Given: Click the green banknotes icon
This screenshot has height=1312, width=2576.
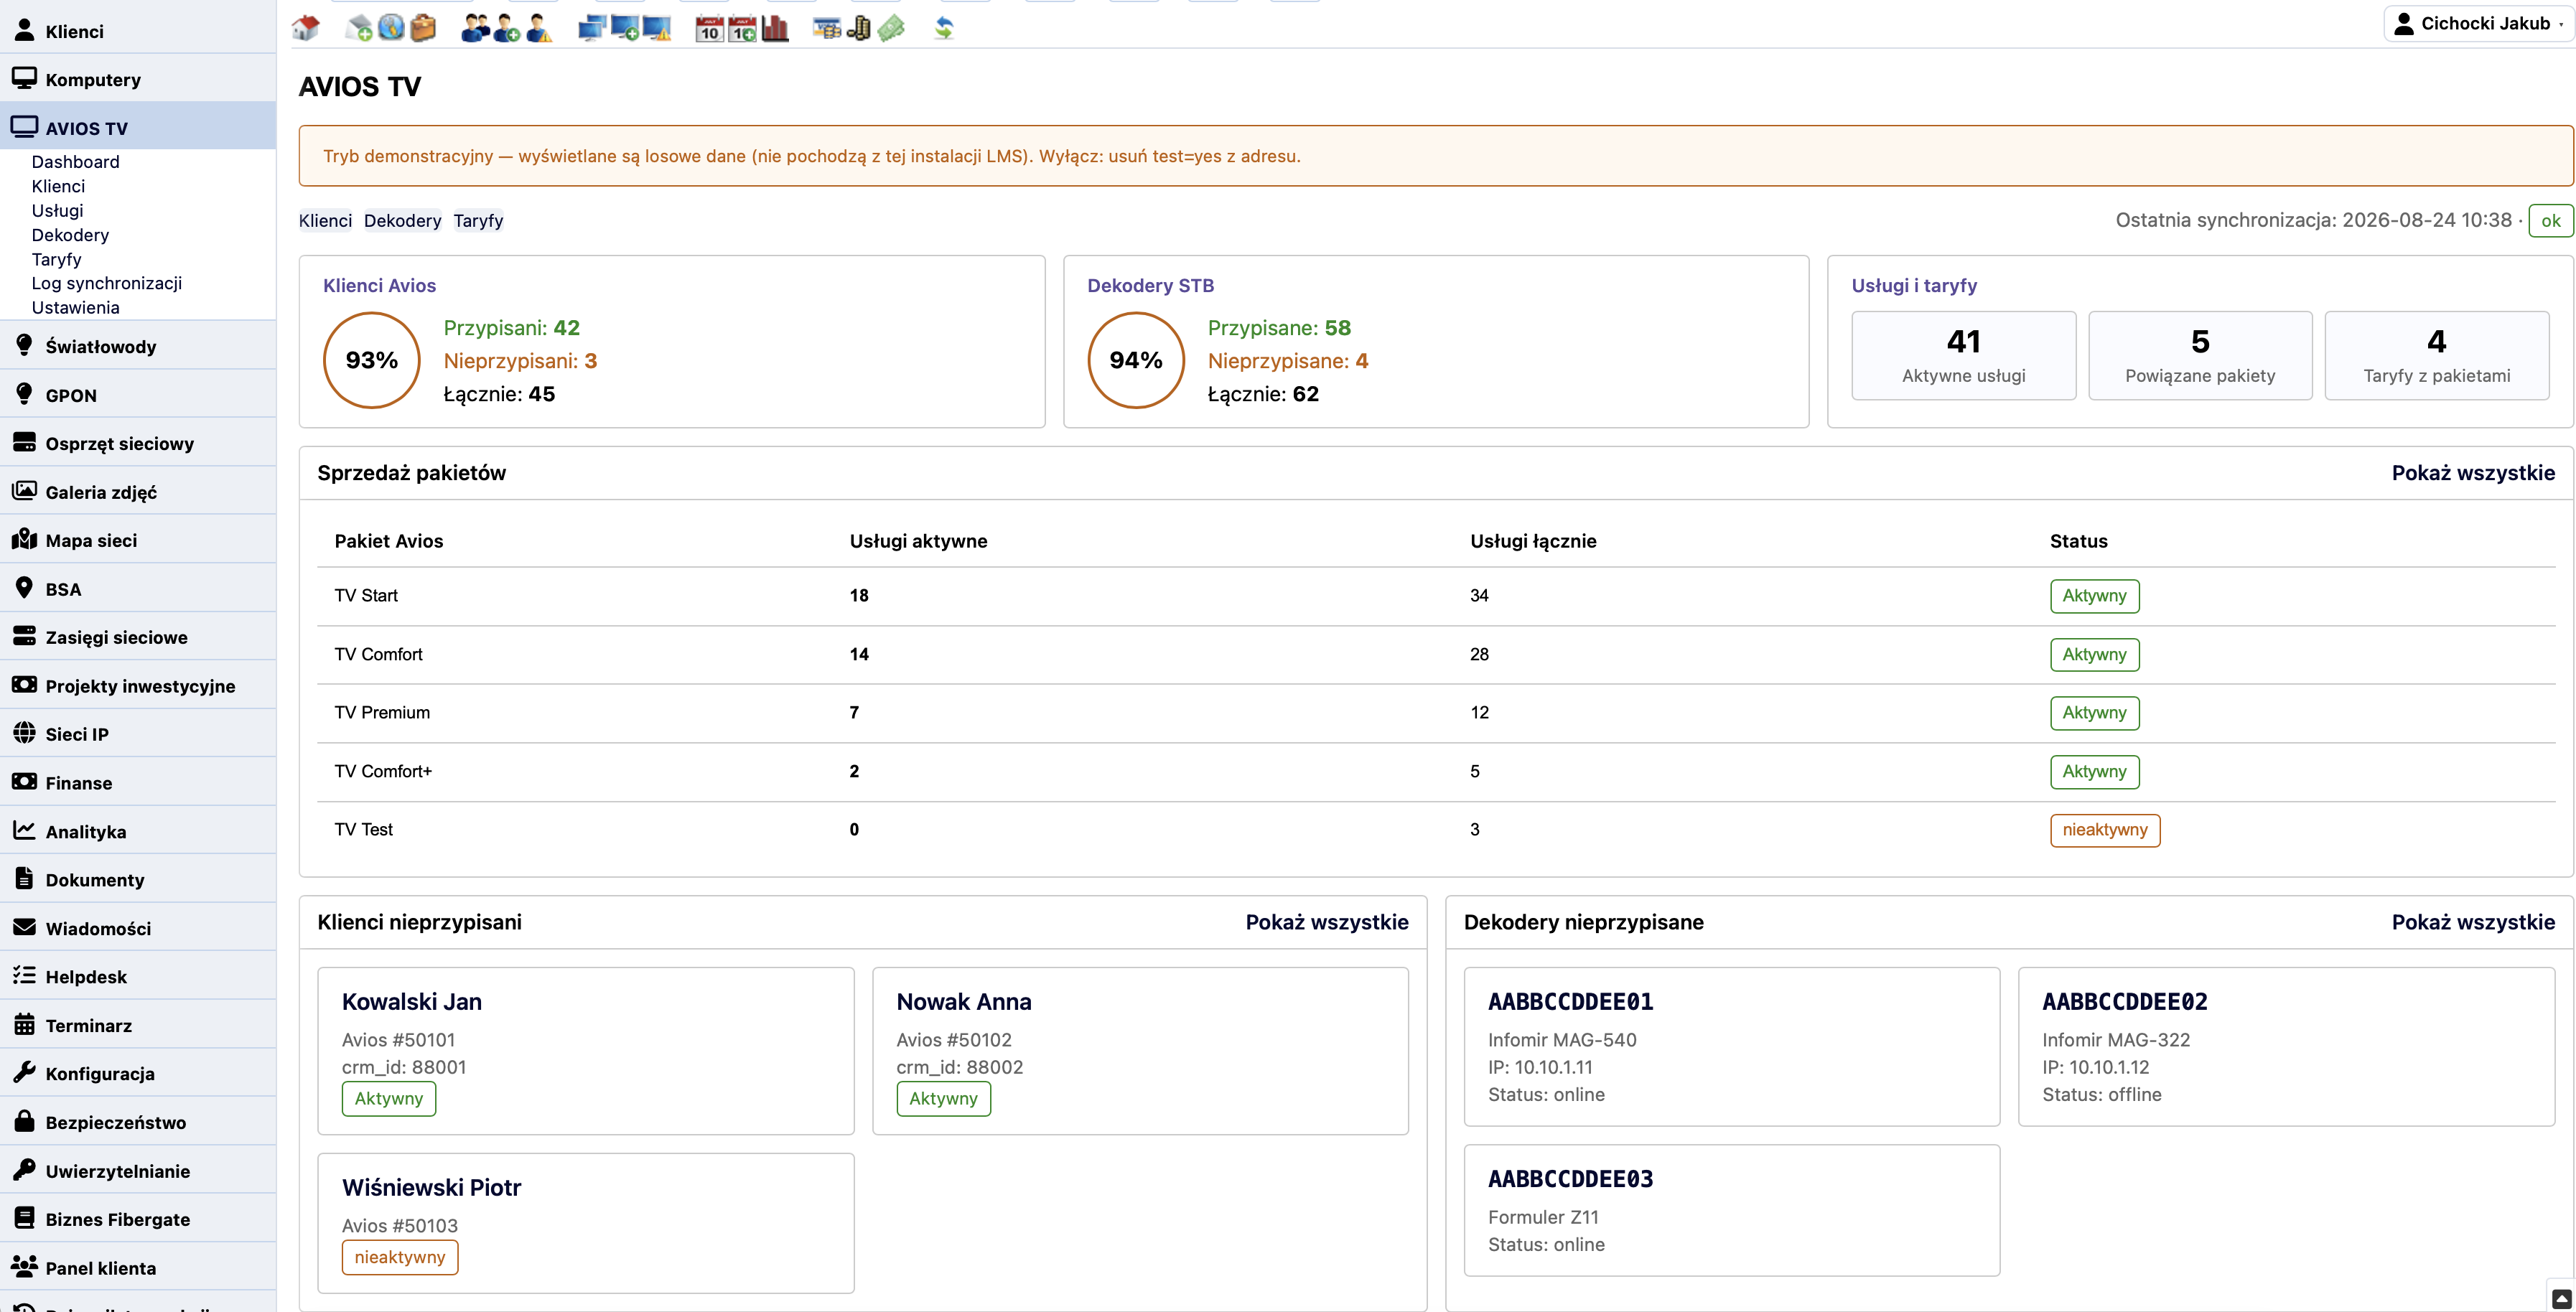Looking at the screenshot, I should pyautogui.click(x=891, y=28).
